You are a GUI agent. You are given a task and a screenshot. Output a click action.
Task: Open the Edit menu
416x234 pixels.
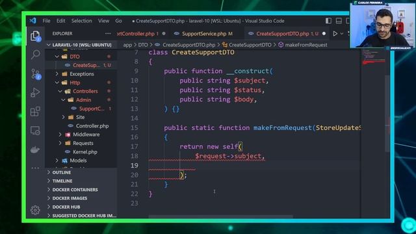coord(60,21)
